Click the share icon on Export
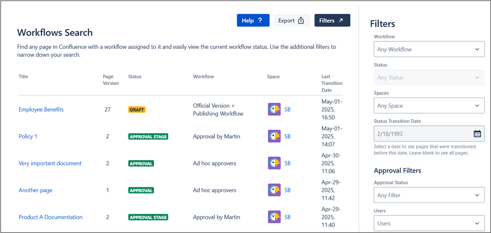Viewport: 491px width, 233px height. [301, 20]
